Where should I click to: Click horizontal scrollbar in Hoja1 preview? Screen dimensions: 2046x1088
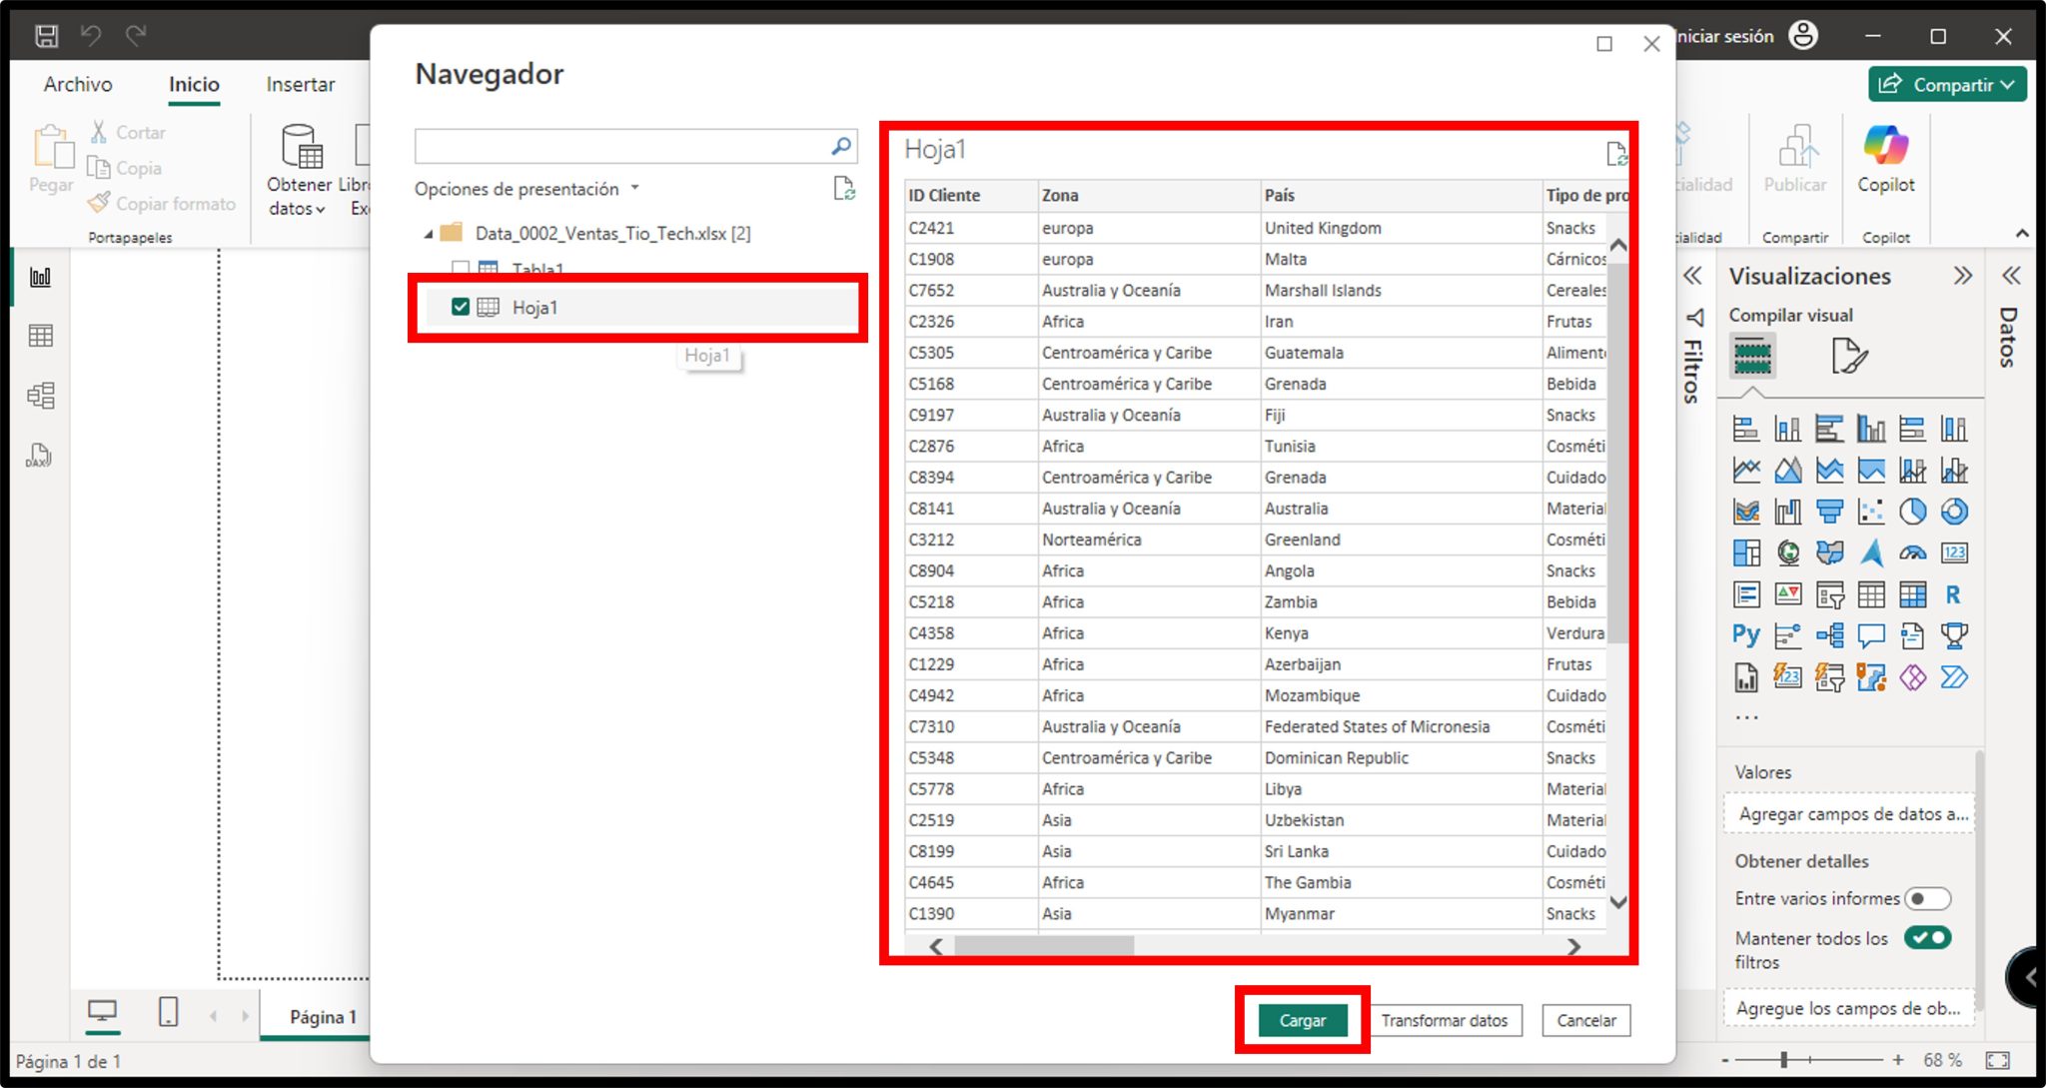[x=1044, y=945]
